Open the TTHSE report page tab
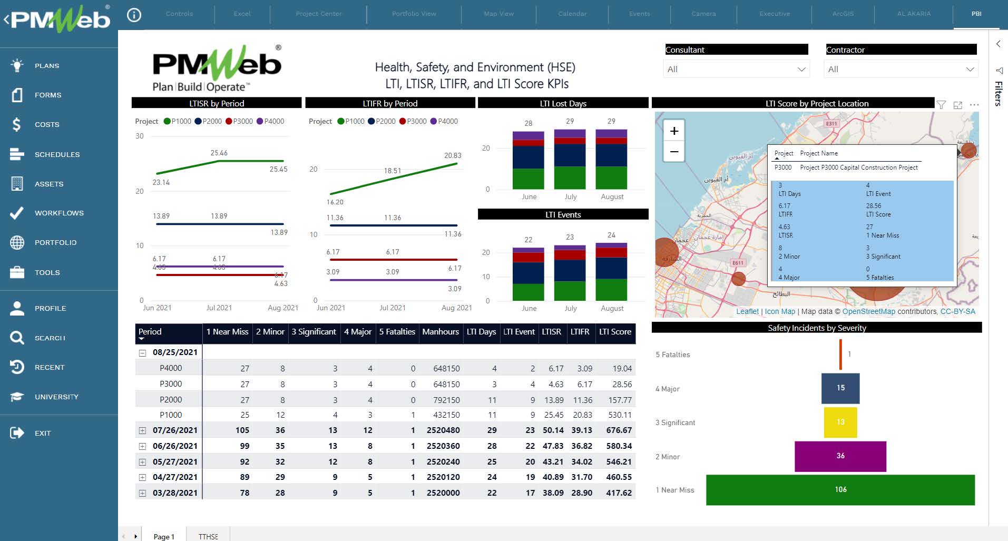The height and width of the screenshot is (541, 1008). coord(208,536)
